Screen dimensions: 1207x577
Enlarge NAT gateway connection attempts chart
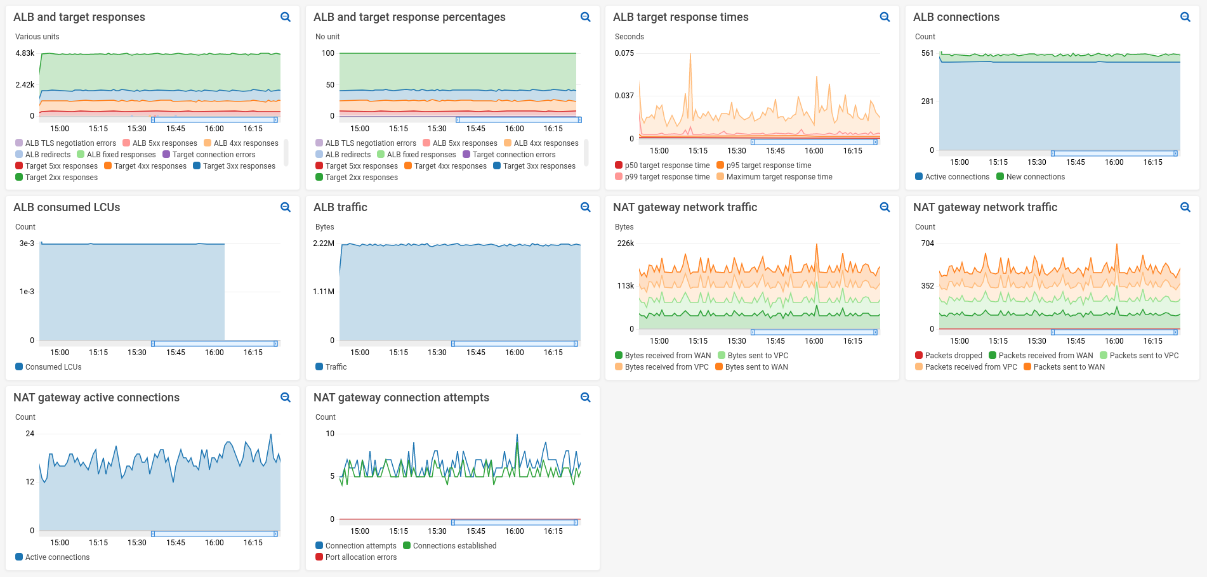coord(586,398)
